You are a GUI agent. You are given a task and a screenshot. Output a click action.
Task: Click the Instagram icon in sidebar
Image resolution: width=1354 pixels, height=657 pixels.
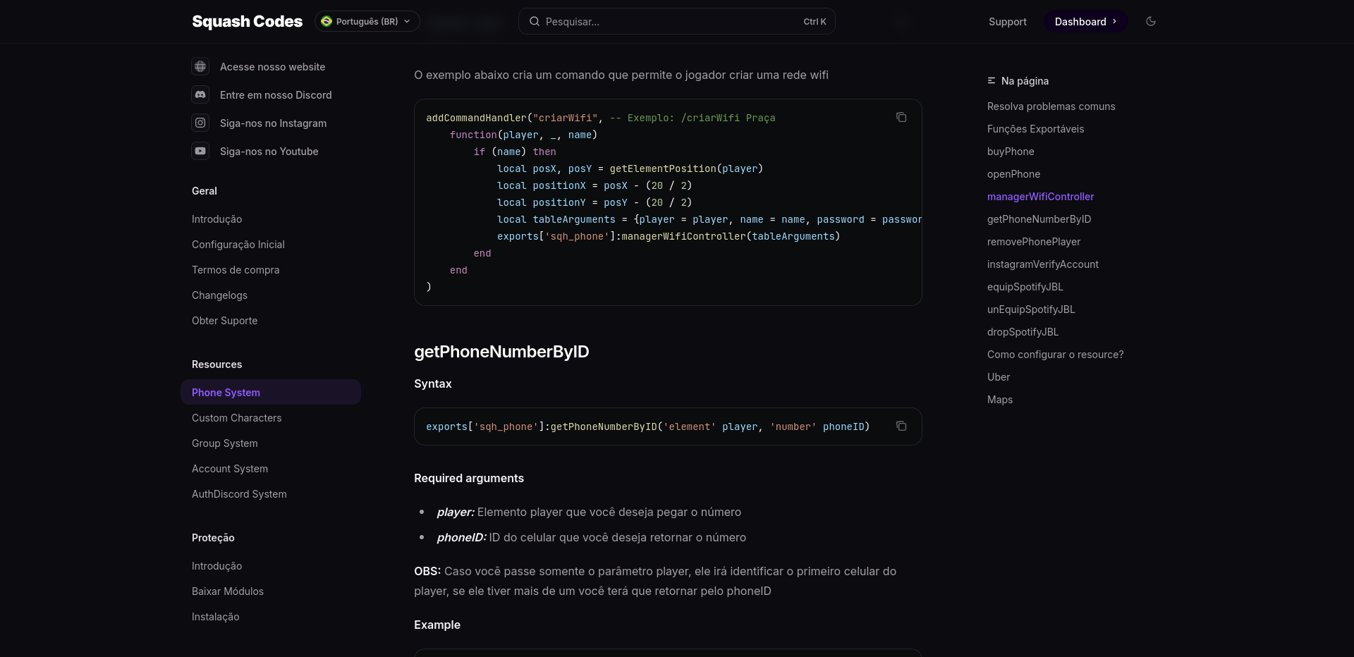(x=200, y=123)
